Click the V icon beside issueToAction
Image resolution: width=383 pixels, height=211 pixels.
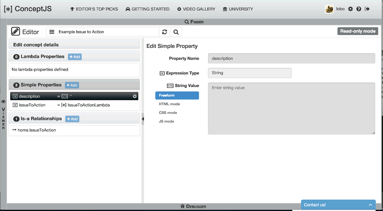point(15,105)
